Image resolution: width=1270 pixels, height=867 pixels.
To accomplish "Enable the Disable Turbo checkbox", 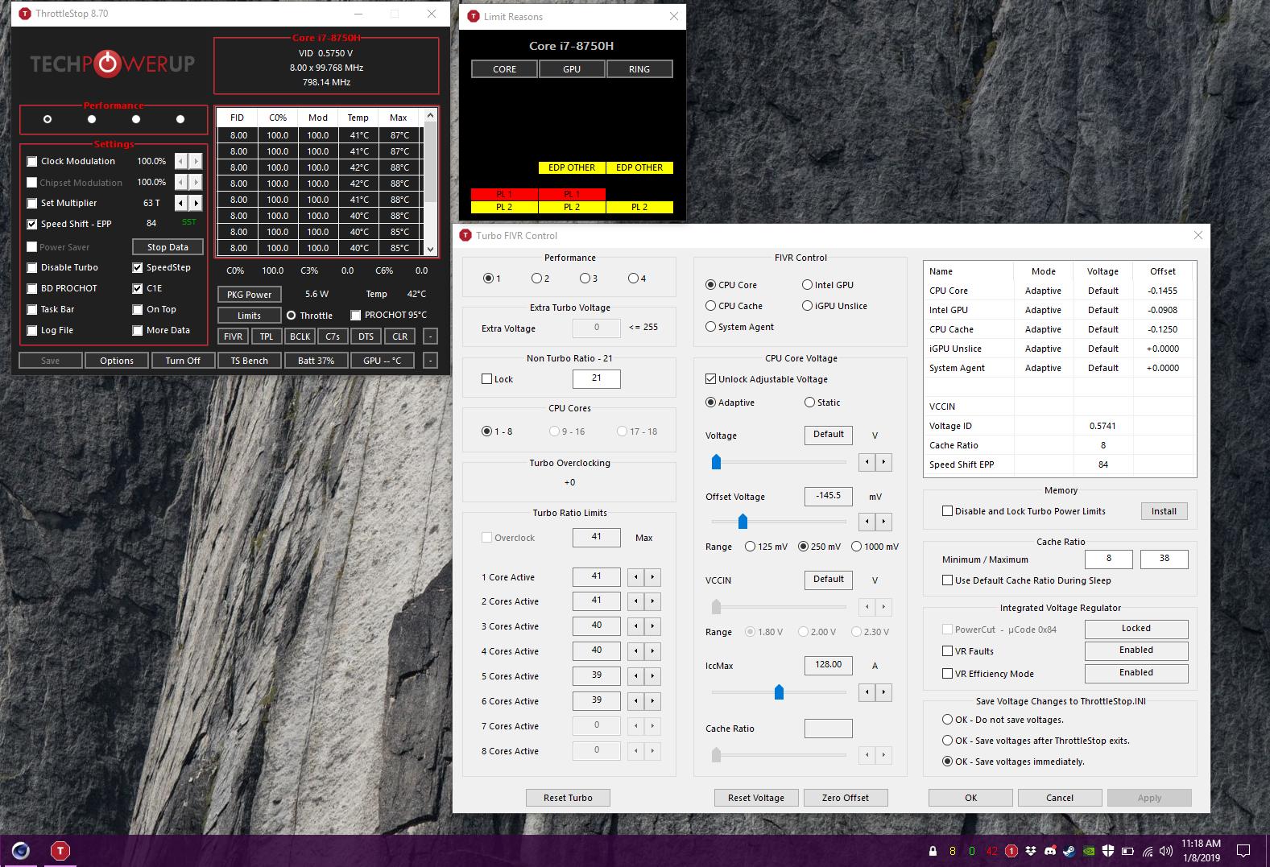I will 32,267.
